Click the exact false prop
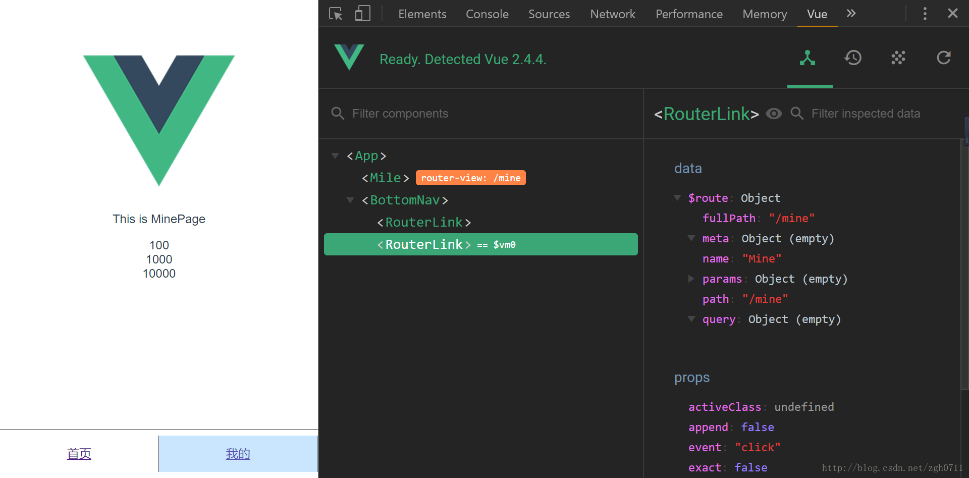Image resolution: width=969 pixels, height=478 pixels. click(x=728, y=467)
